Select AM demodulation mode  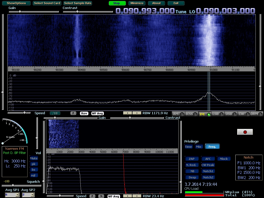point(178,114)
